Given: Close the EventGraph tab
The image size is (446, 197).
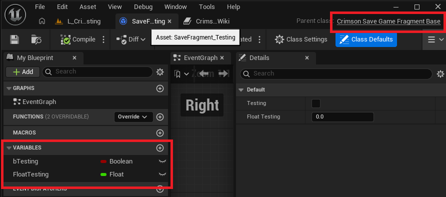Looking at the screenshot, I should 222,57.
